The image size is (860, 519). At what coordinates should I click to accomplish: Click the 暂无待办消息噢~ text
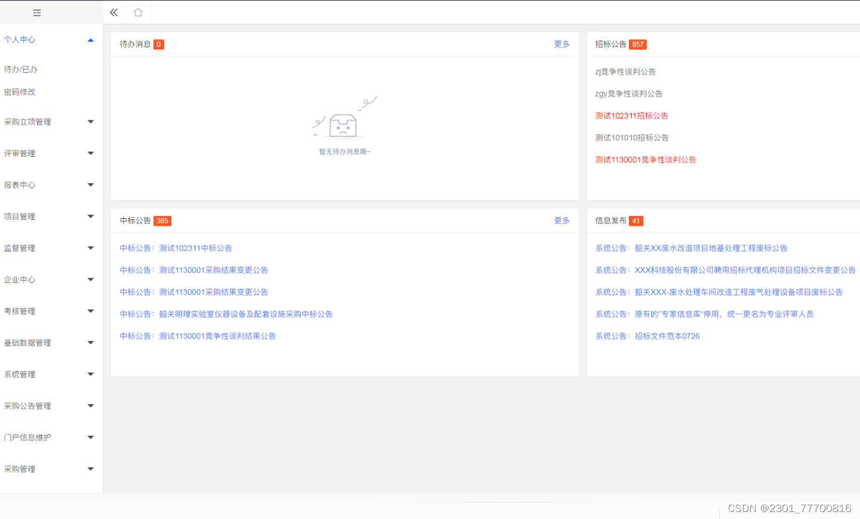click(x=344, y=152)
